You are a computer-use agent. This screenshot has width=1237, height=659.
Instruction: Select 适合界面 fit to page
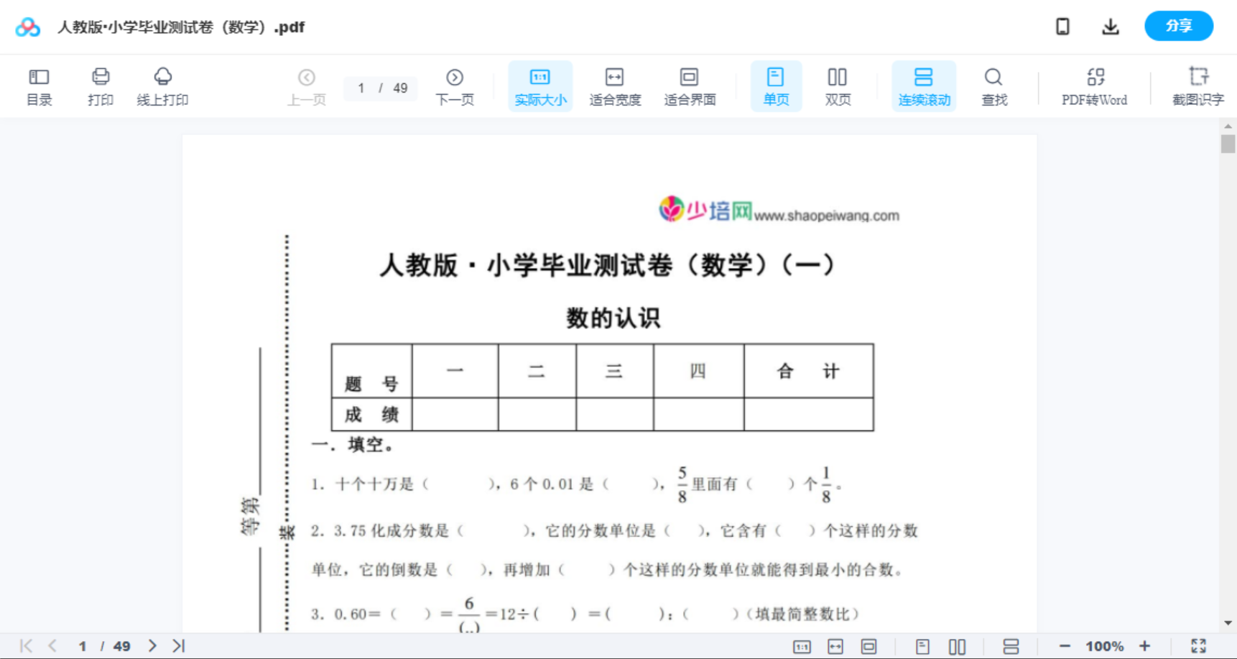coord(690,86)
